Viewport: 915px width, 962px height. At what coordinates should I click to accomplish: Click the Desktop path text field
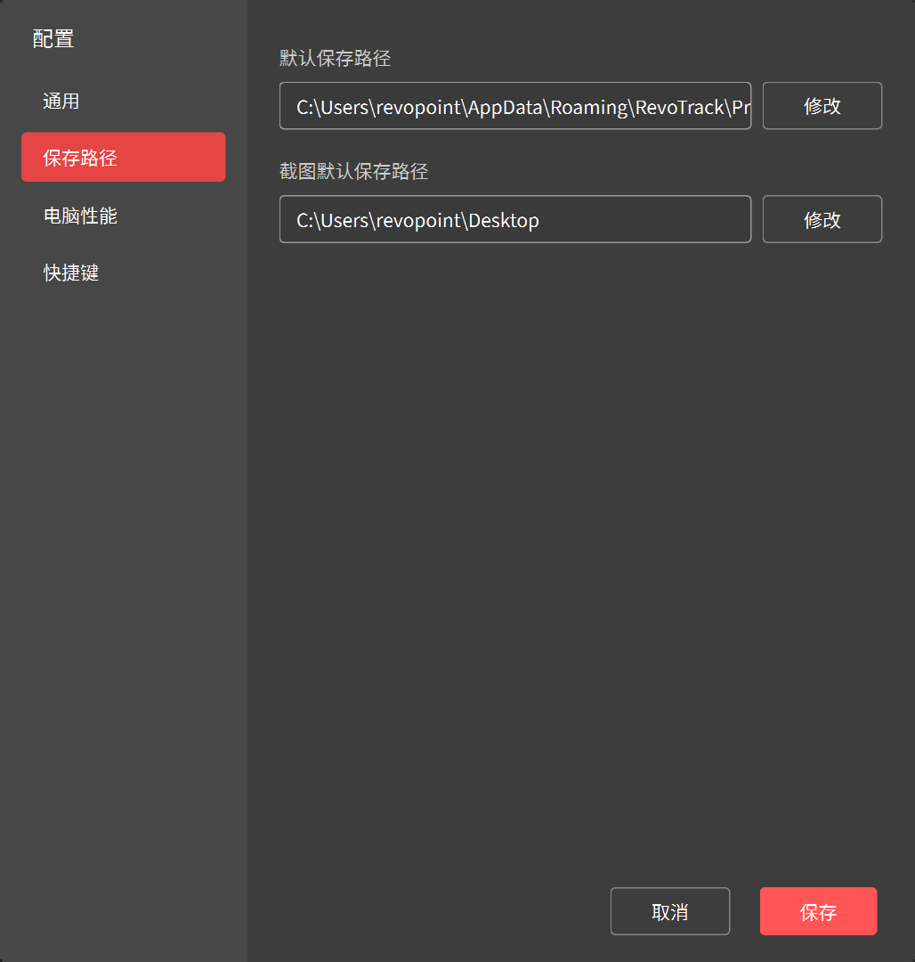click(514, 220)
